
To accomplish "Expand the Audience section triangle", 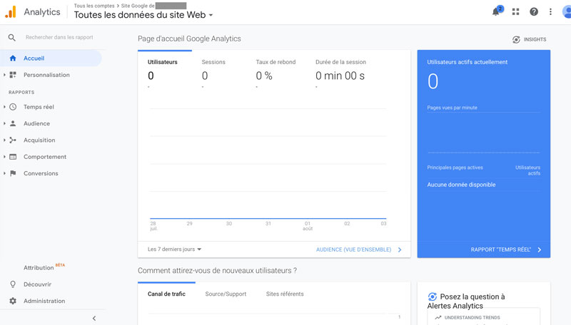I will tap(4, 123).
